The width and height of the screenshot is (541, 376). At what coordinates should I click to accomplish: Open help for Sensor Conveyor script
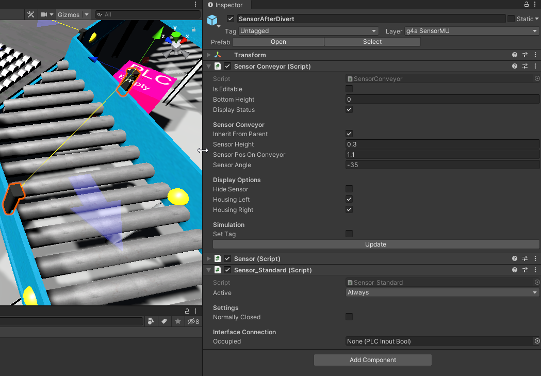coord(514,67)
